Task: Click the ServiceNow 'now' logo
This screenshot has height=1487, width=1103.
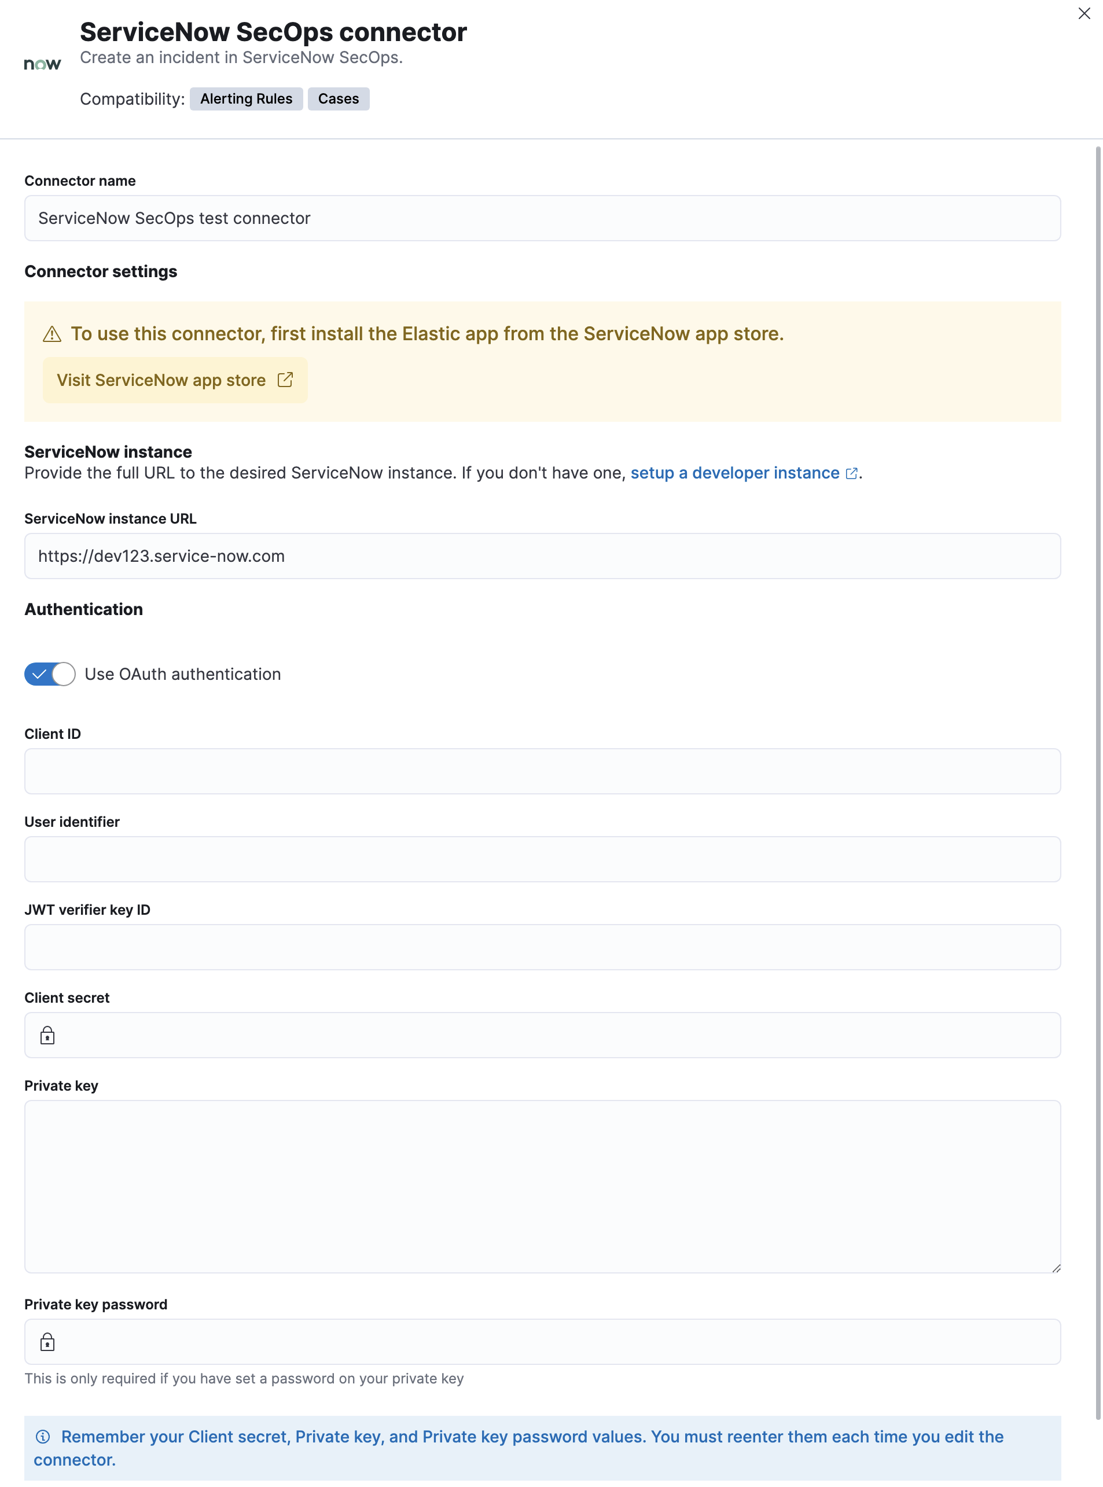Action: tap(42, 64)
